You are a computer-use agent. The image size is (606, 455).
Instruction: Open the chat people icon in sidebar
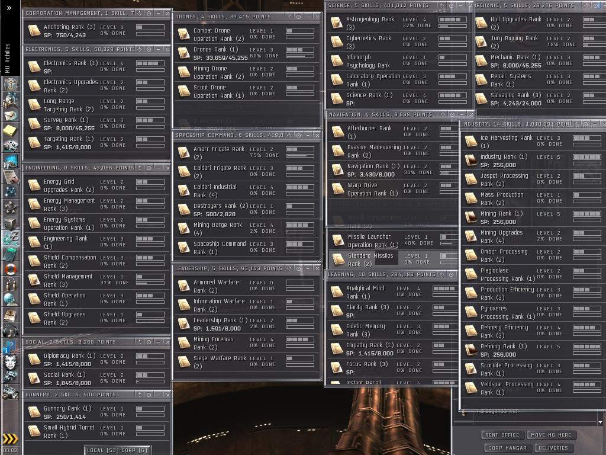pyautogui.click(x=11, y=284)
